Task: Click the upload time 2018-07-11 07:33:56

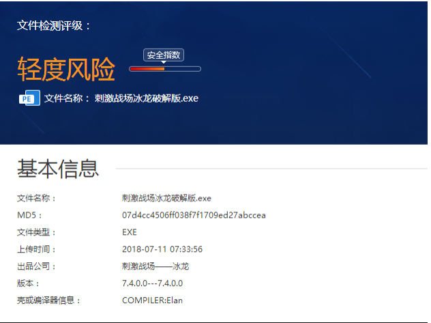Action: point(162,249)
